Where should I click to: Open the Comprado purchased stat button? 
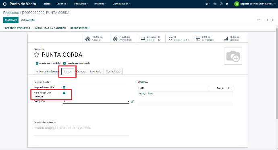click(x=207, y=38)
